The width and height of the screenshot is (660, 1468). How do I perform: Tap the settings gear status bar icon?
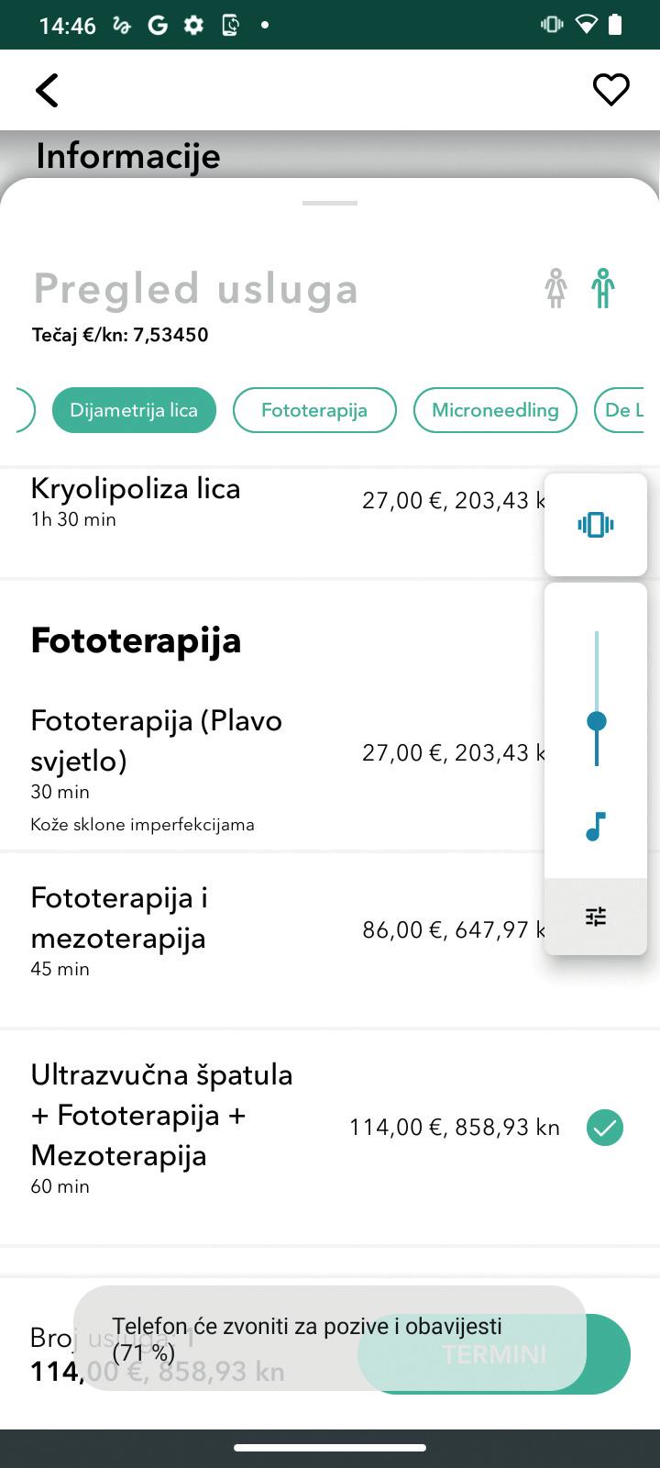coord(193,25)
